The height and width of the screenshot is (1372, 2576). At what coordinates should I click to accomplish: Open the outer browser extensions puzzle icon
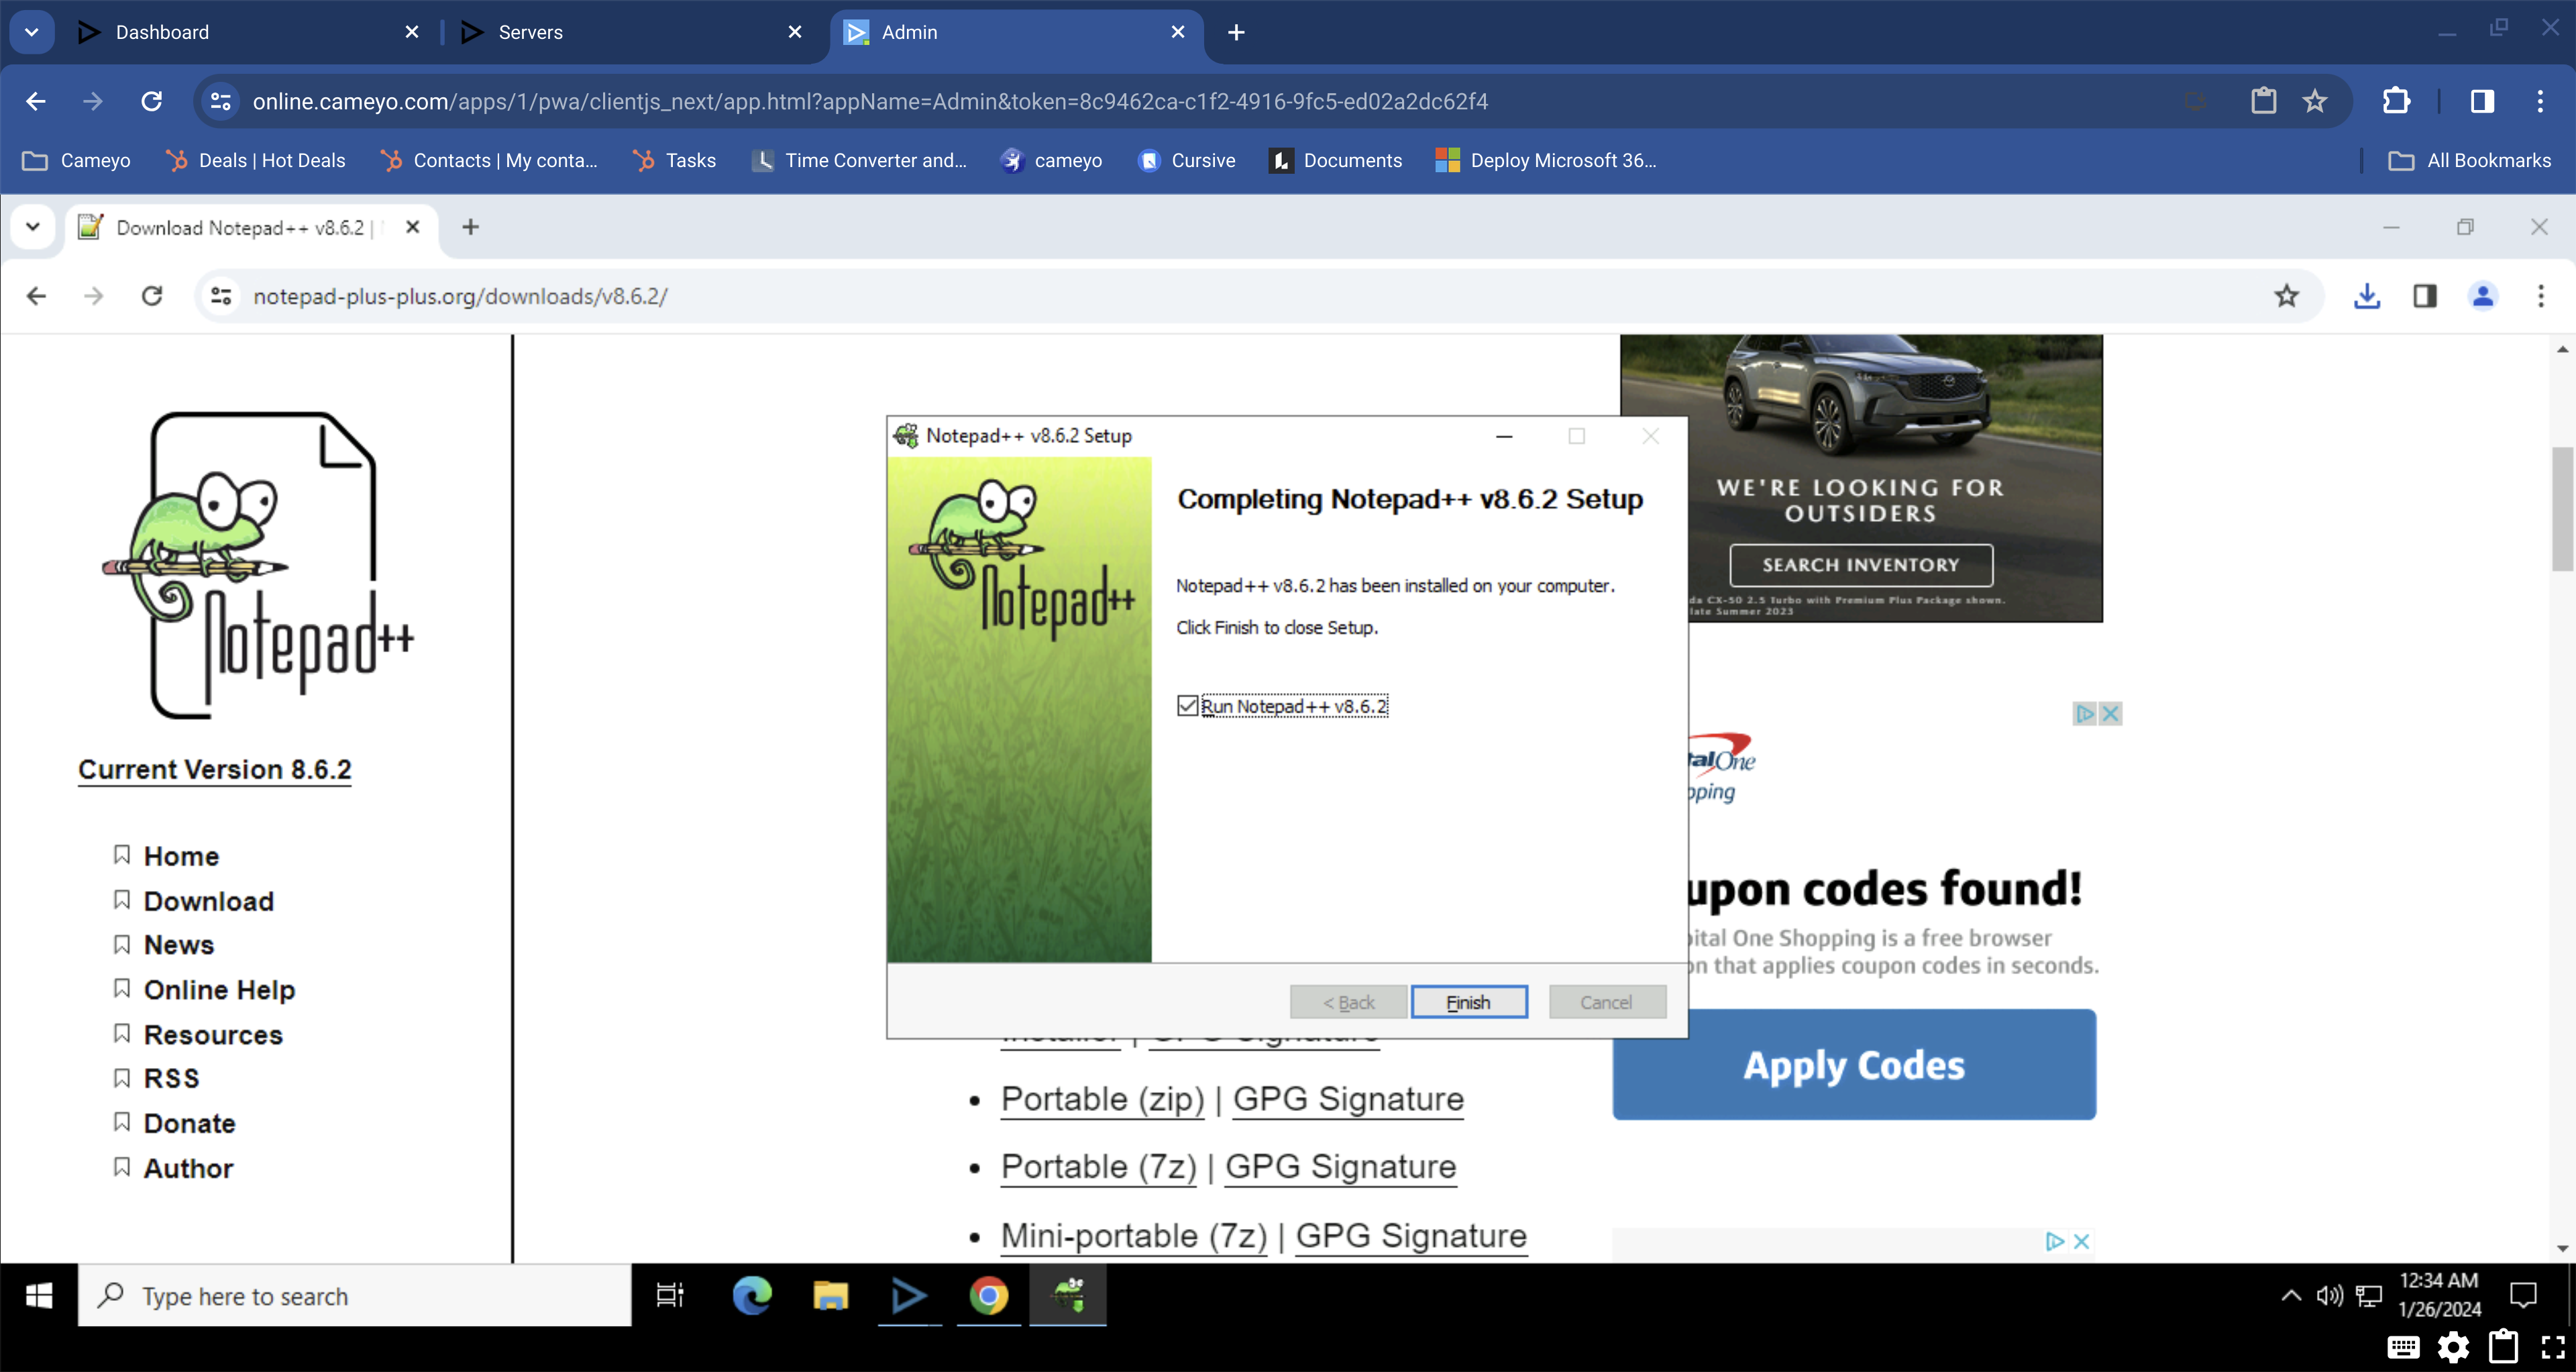tap(2397, 101)
